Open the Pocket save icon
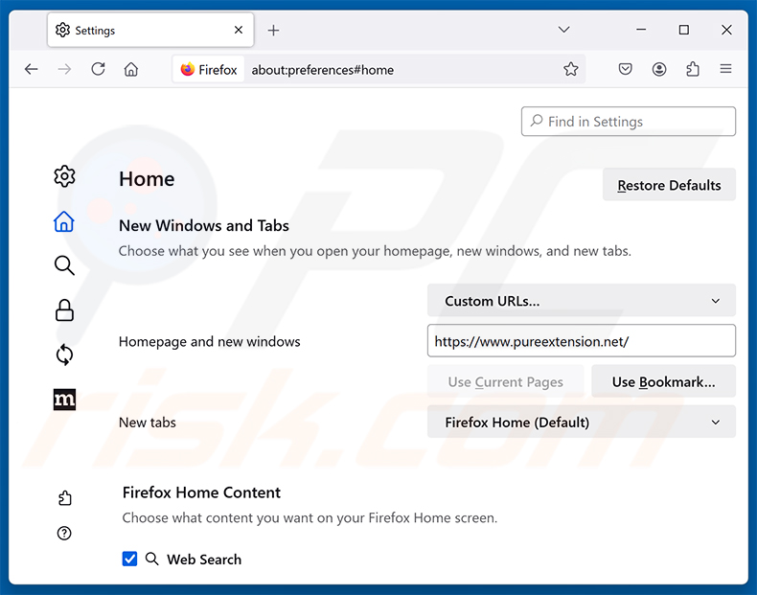This screenshot has height=595, width=757. point(625,70)
